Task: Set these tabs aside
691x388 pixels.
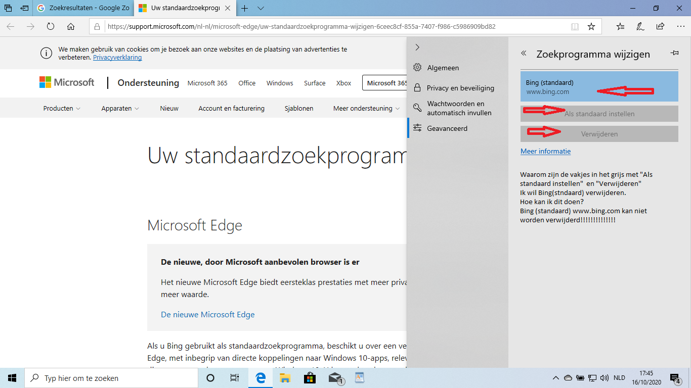Action: pyautogui.click(x=24, y=8)
